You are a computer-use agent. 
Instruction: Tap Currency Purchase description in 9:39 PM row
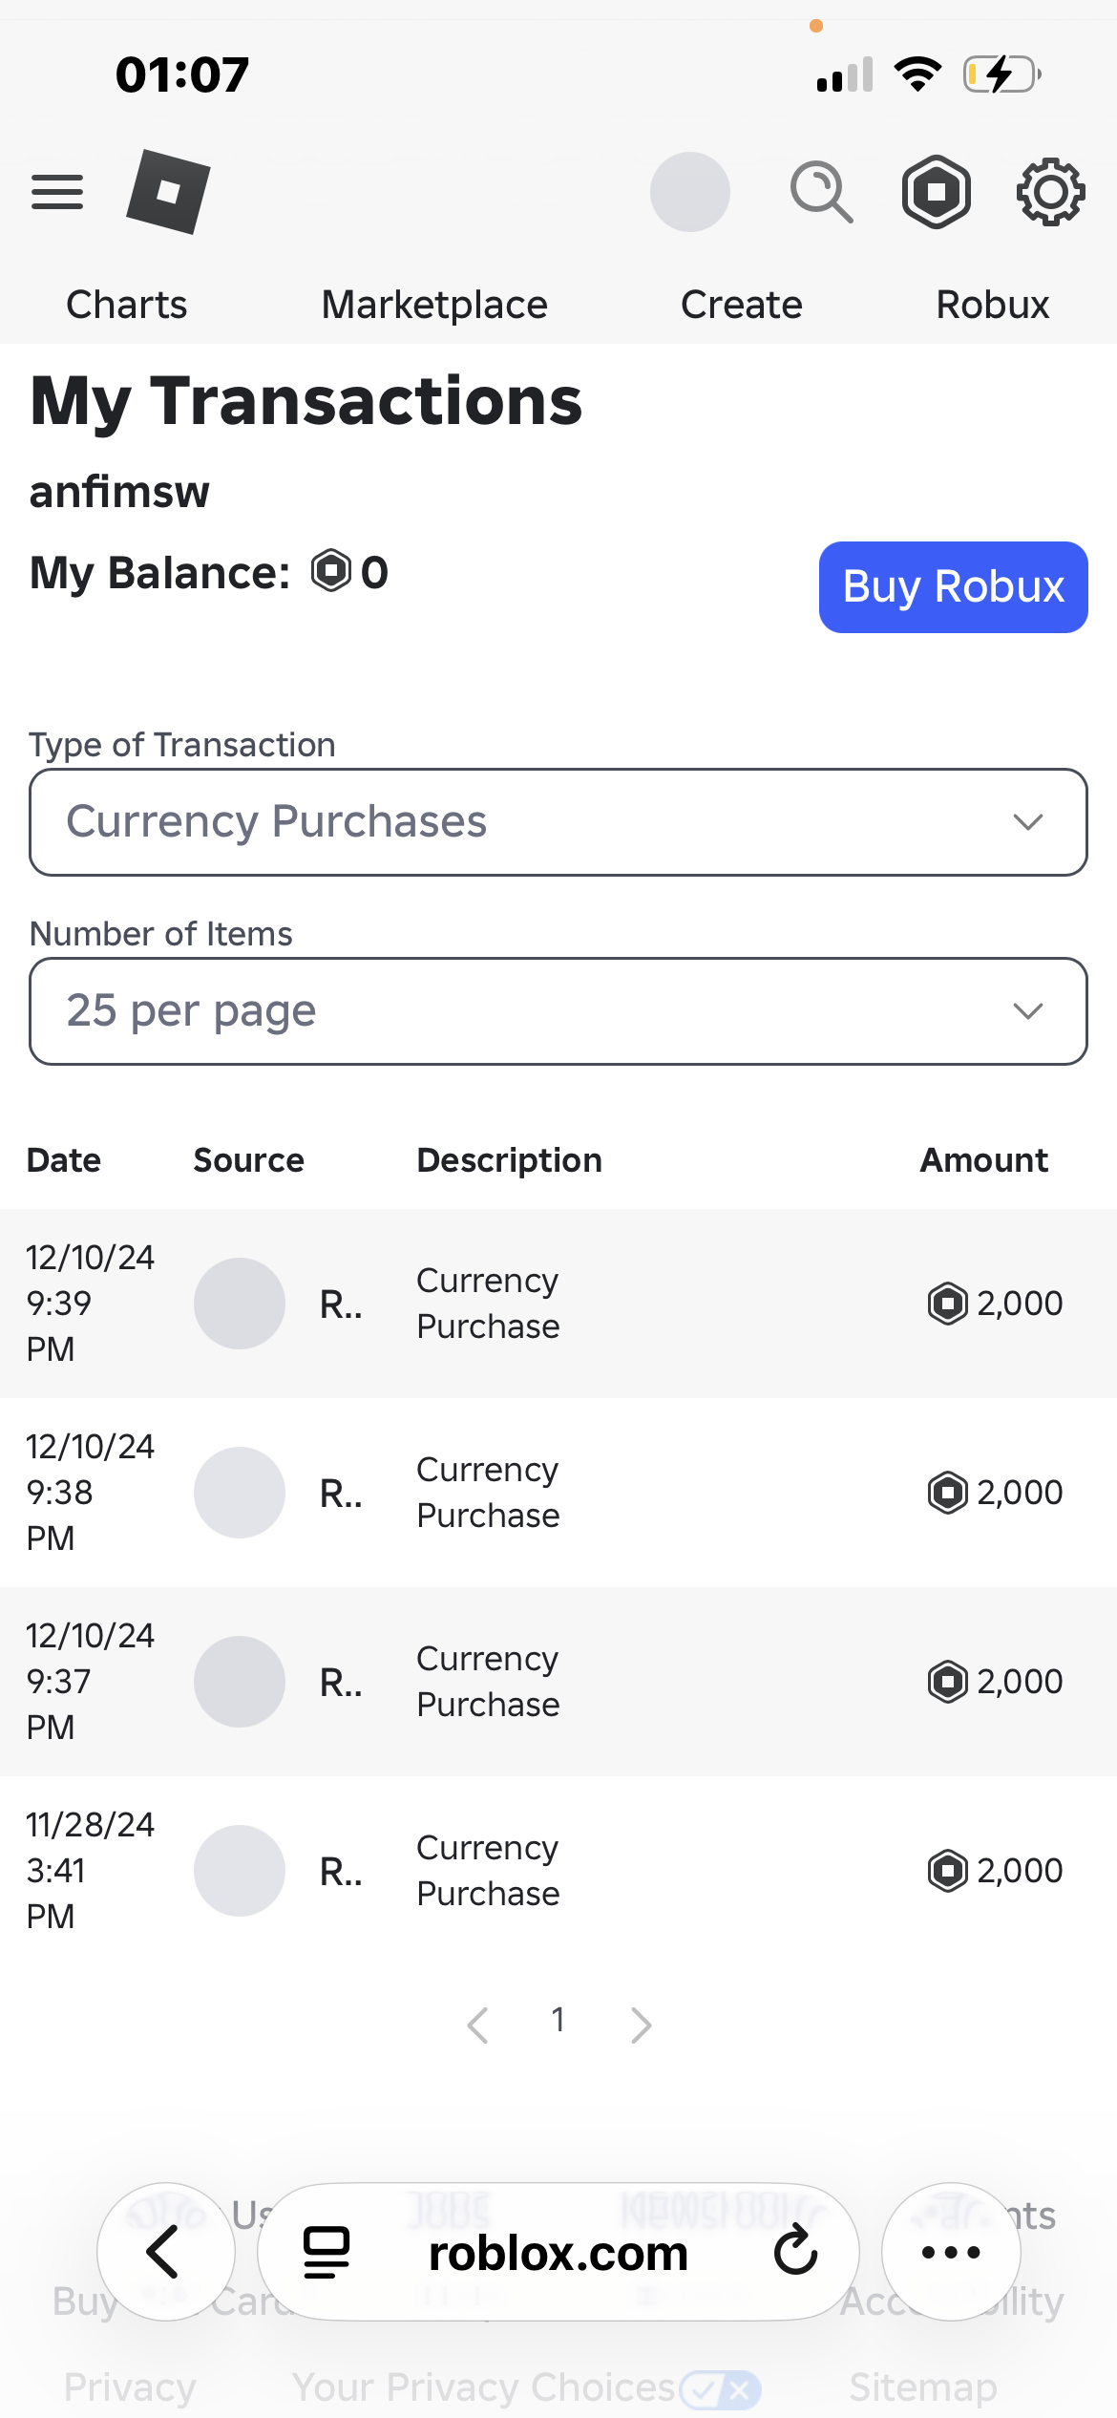(488, 1304)
